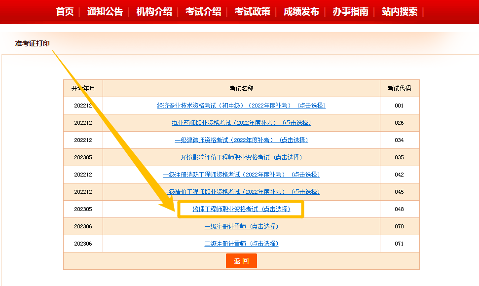Go to 机构介绍 navigation item

154,12
